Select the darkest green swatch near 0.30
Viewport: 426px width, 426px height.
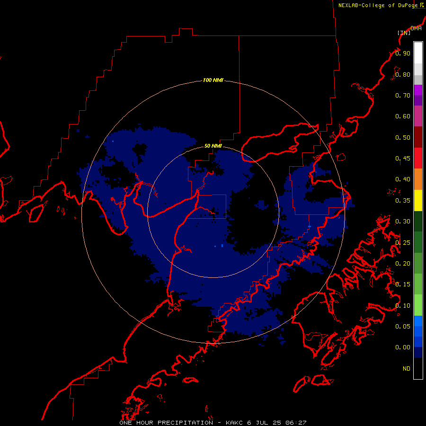pos(418,221)
